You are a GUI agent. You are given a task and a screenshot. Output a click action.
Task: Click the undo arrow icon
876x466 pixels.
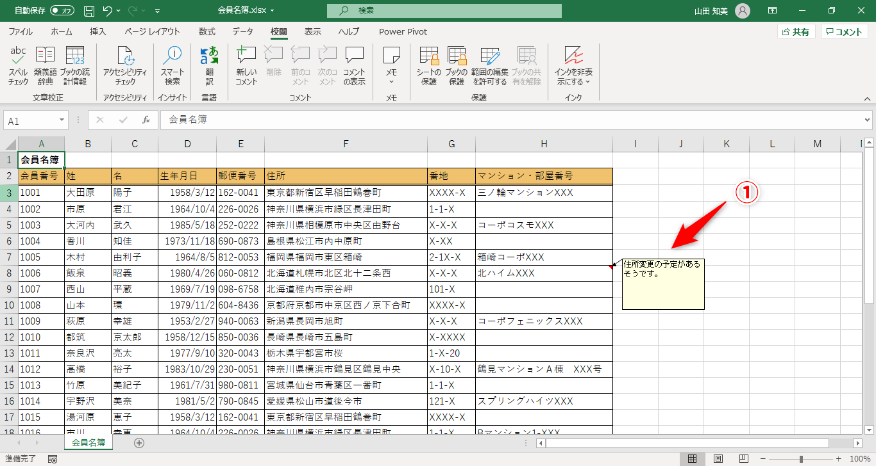click(108, 11)
